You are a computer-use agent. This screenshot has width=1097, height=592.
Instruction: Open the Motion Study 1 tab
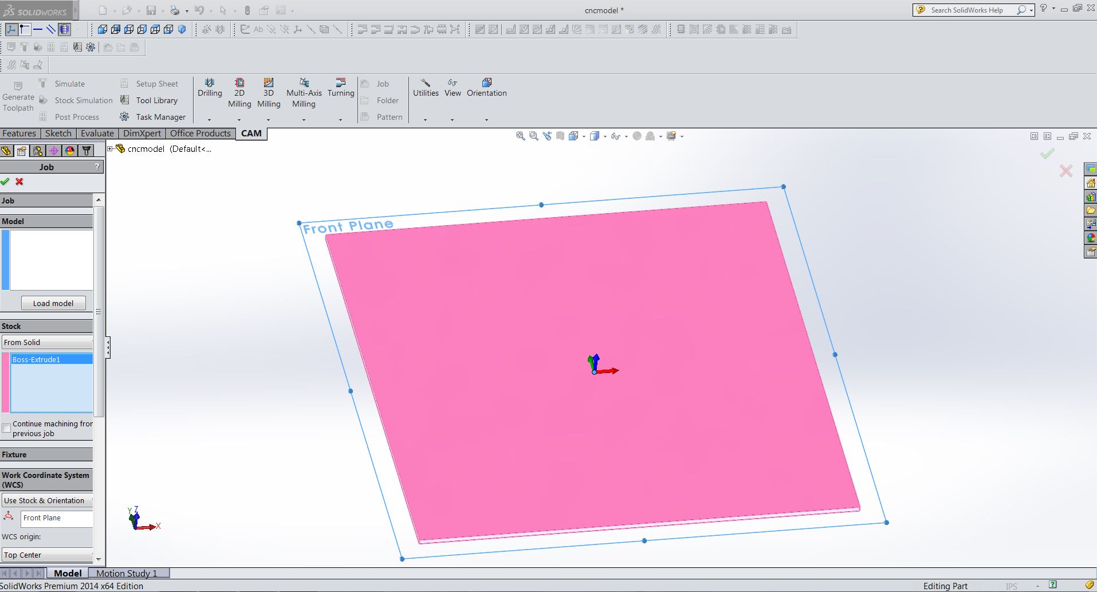[x=127, y=573]
